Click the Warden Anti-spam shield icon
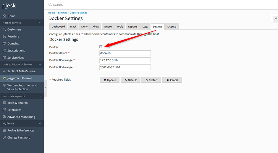Viewport: 278px width, 153px height. (4, 85)
